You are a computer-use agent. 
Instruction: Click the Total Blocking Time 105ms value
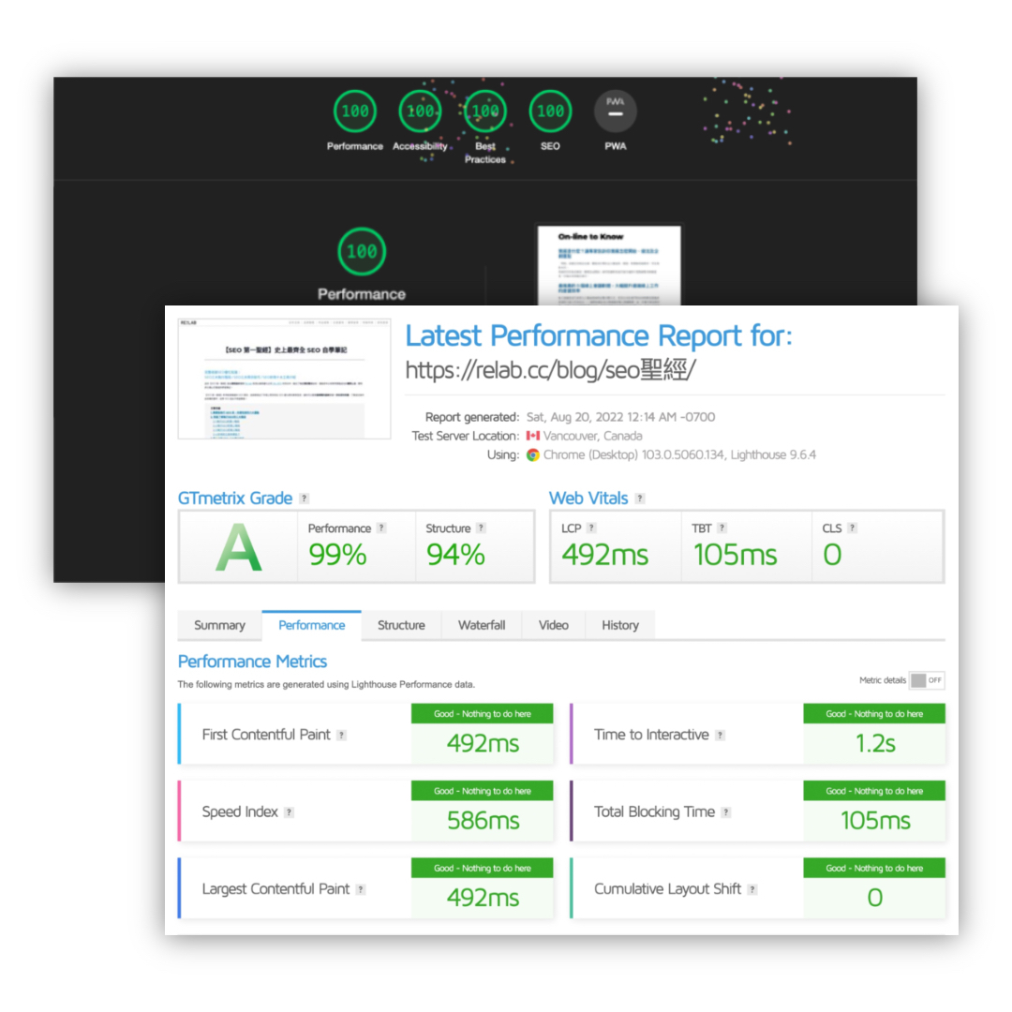pyautogui.click(x=875, y=820)
